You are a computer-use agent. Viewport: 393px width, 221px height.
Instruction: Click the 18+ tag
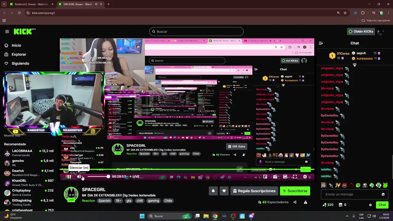(x=118, y=201)
